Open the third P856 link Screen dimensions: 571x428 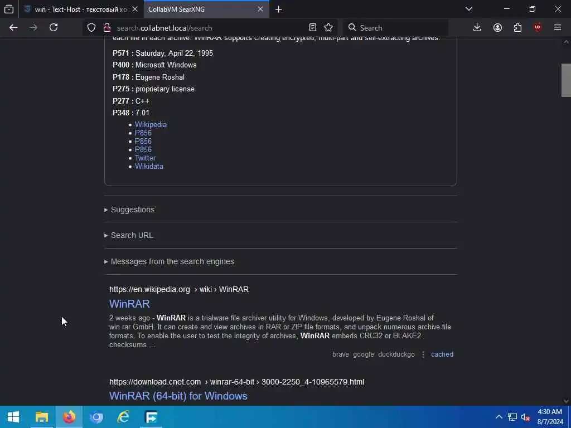tap(143, 149)
